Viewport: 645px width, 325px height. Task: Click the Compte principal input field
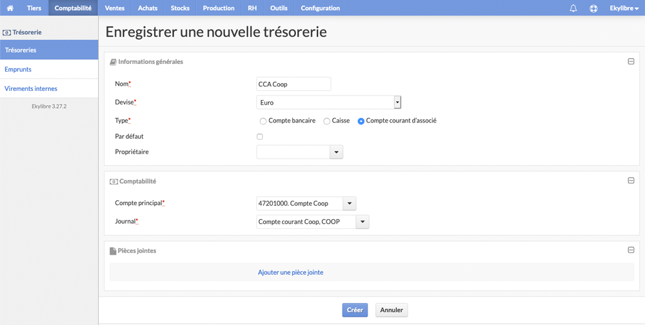click(299, 203)
